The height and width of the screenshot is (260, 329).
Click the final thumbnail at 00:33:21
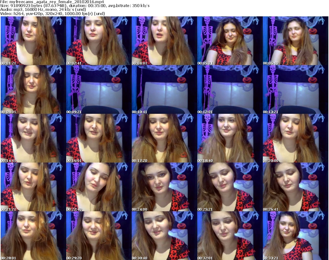tap(295, 236)
